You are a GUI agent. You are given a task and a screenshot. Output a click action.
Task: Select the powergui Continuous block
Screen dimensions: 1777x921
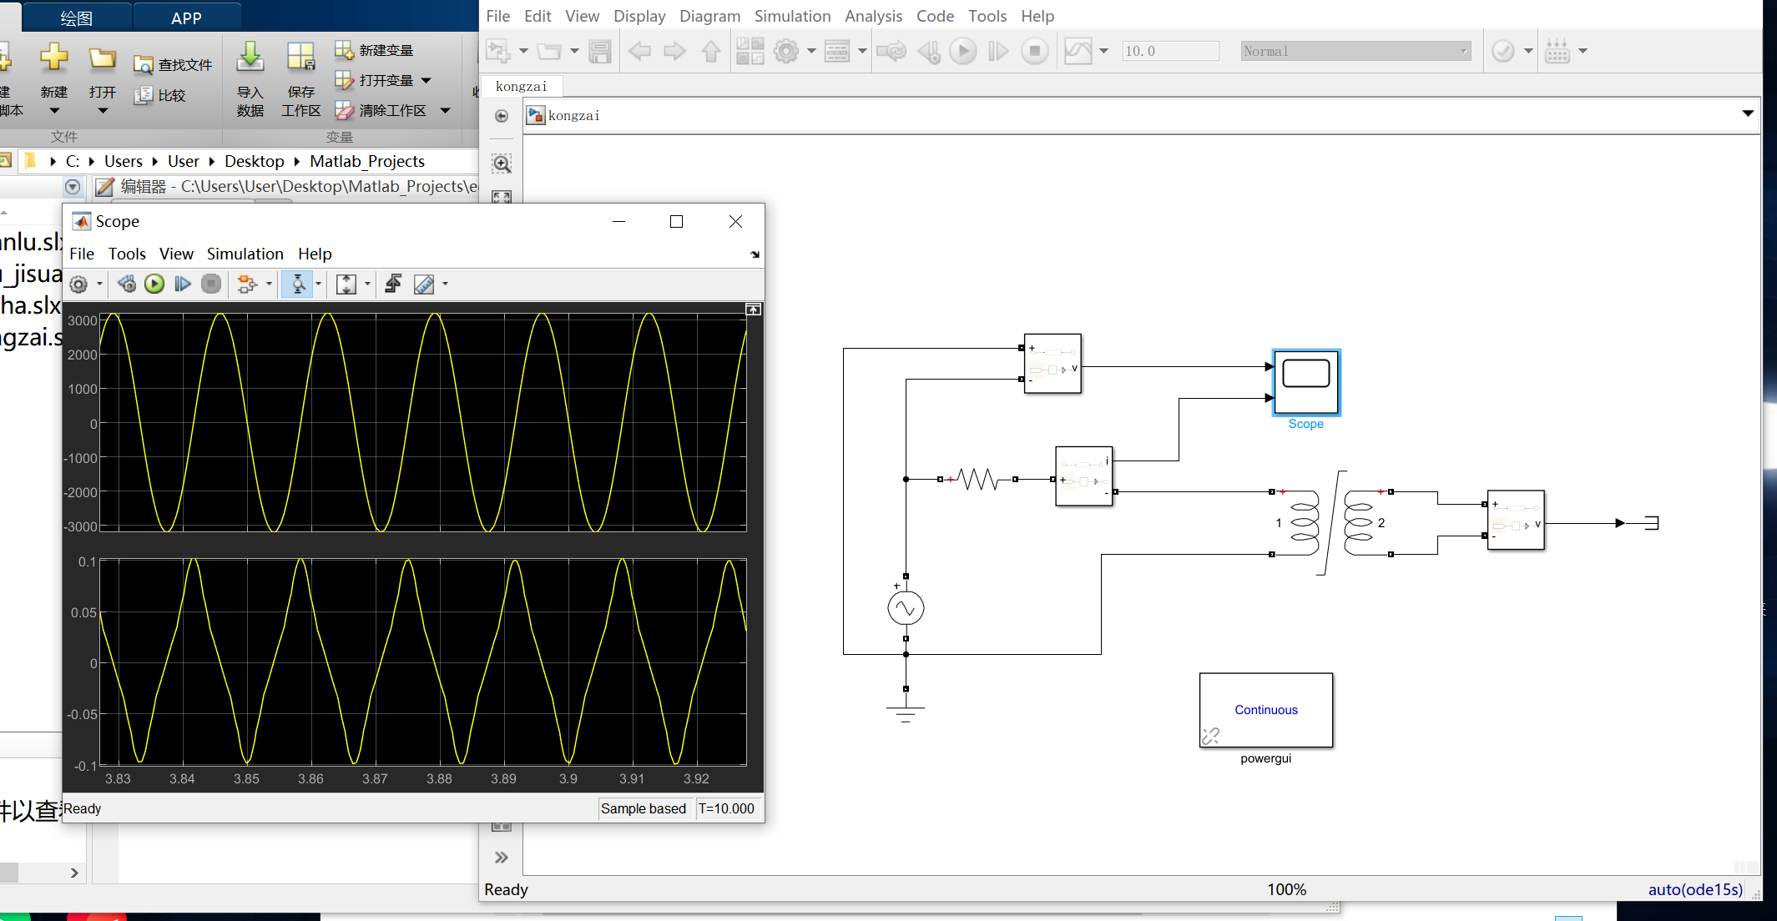[1266, 710]
